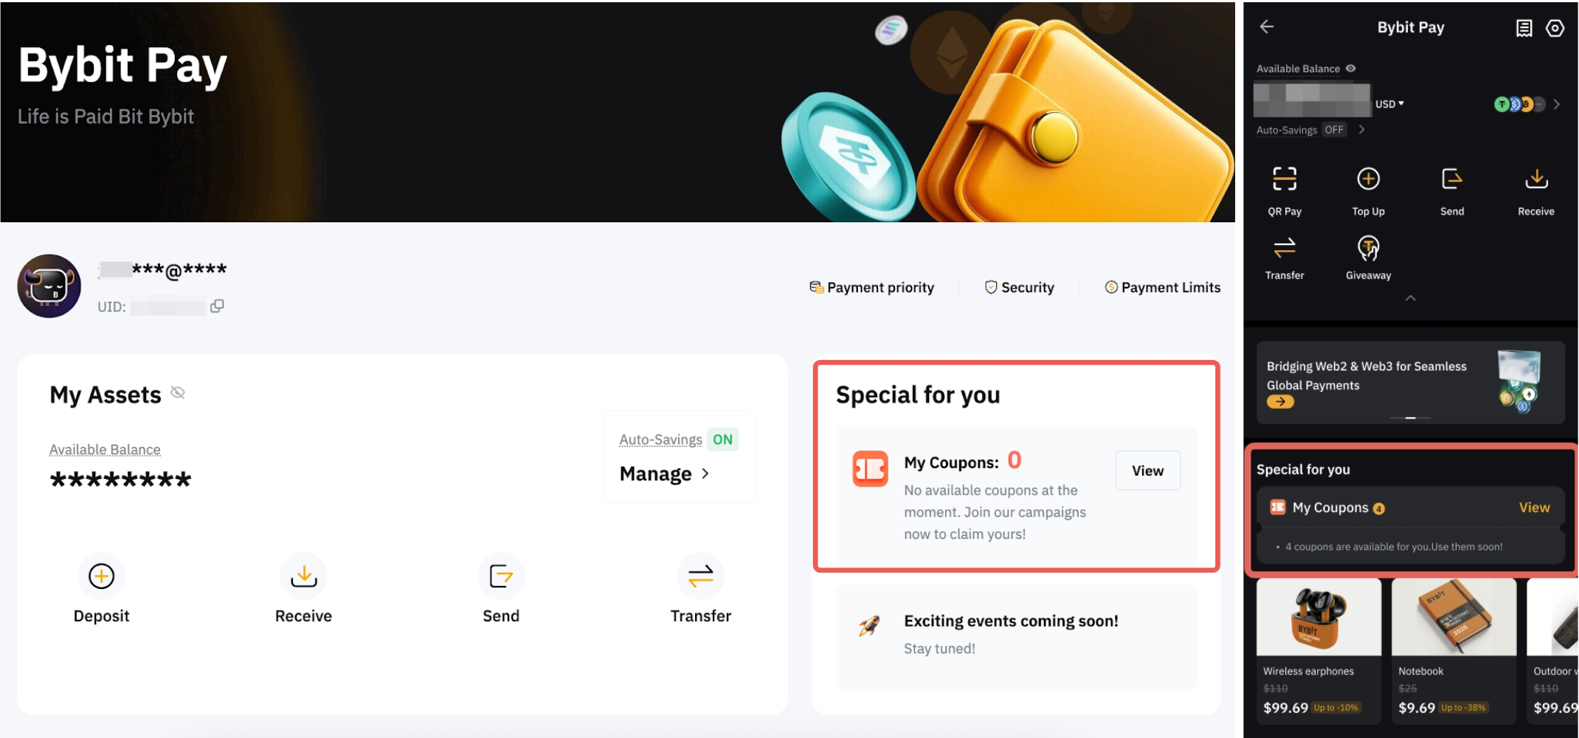Screen dimensions: 1579x738
Task: Click the Deposit plus icon
Action: point(101,576)
